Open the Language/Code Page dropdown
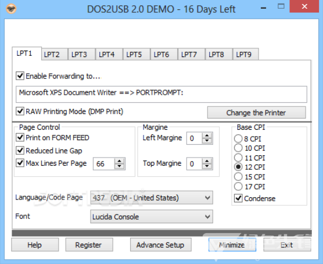This screenshot has width=323, height=264. 152,198
